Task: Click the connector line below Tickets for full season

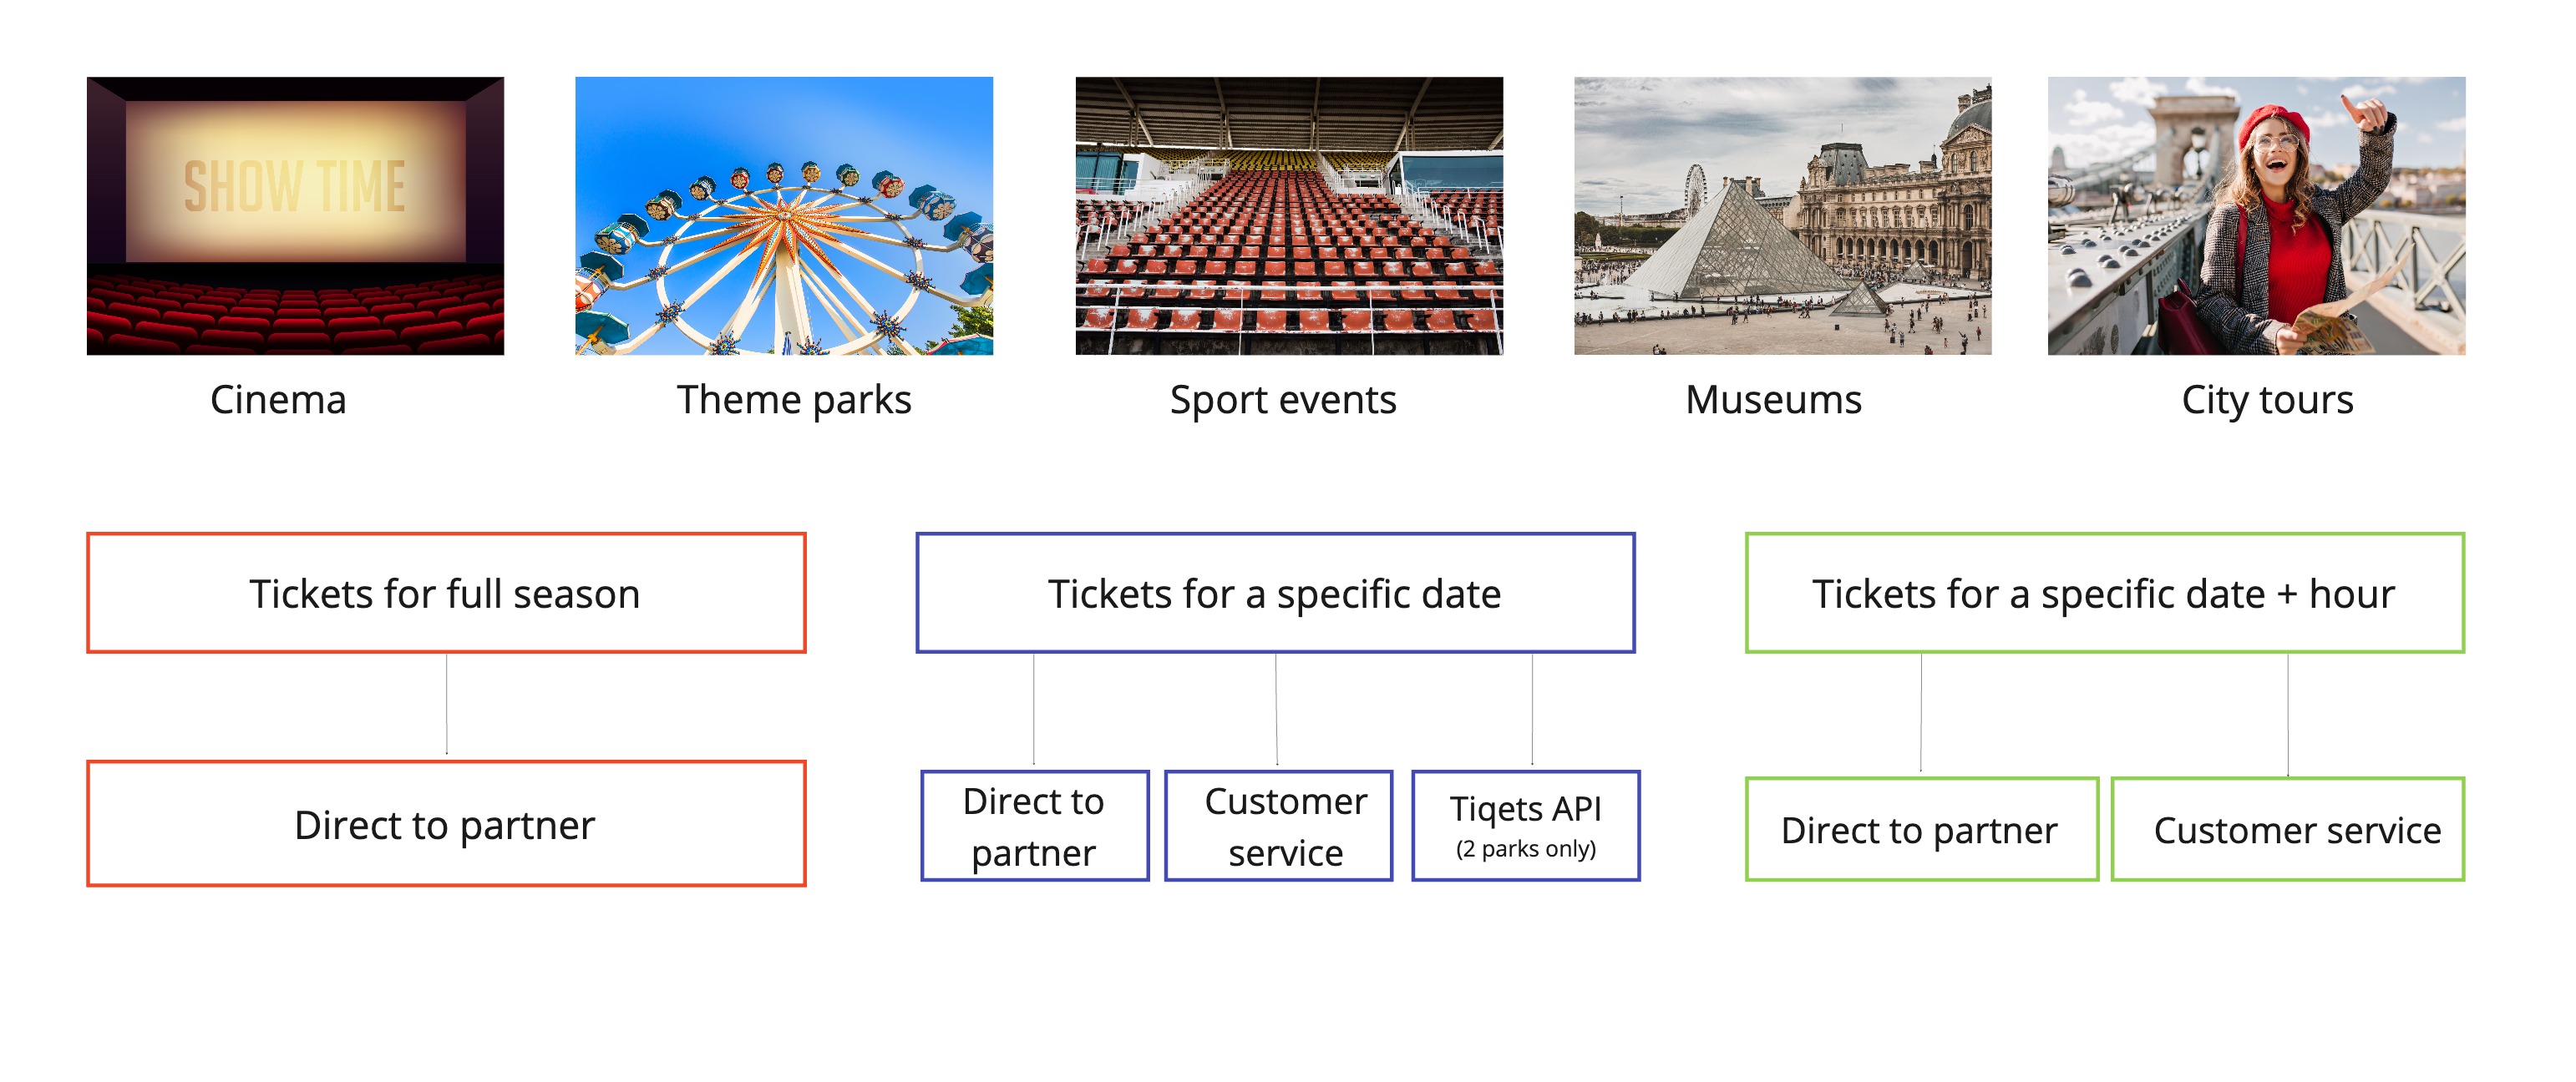Action: point(446,705)
